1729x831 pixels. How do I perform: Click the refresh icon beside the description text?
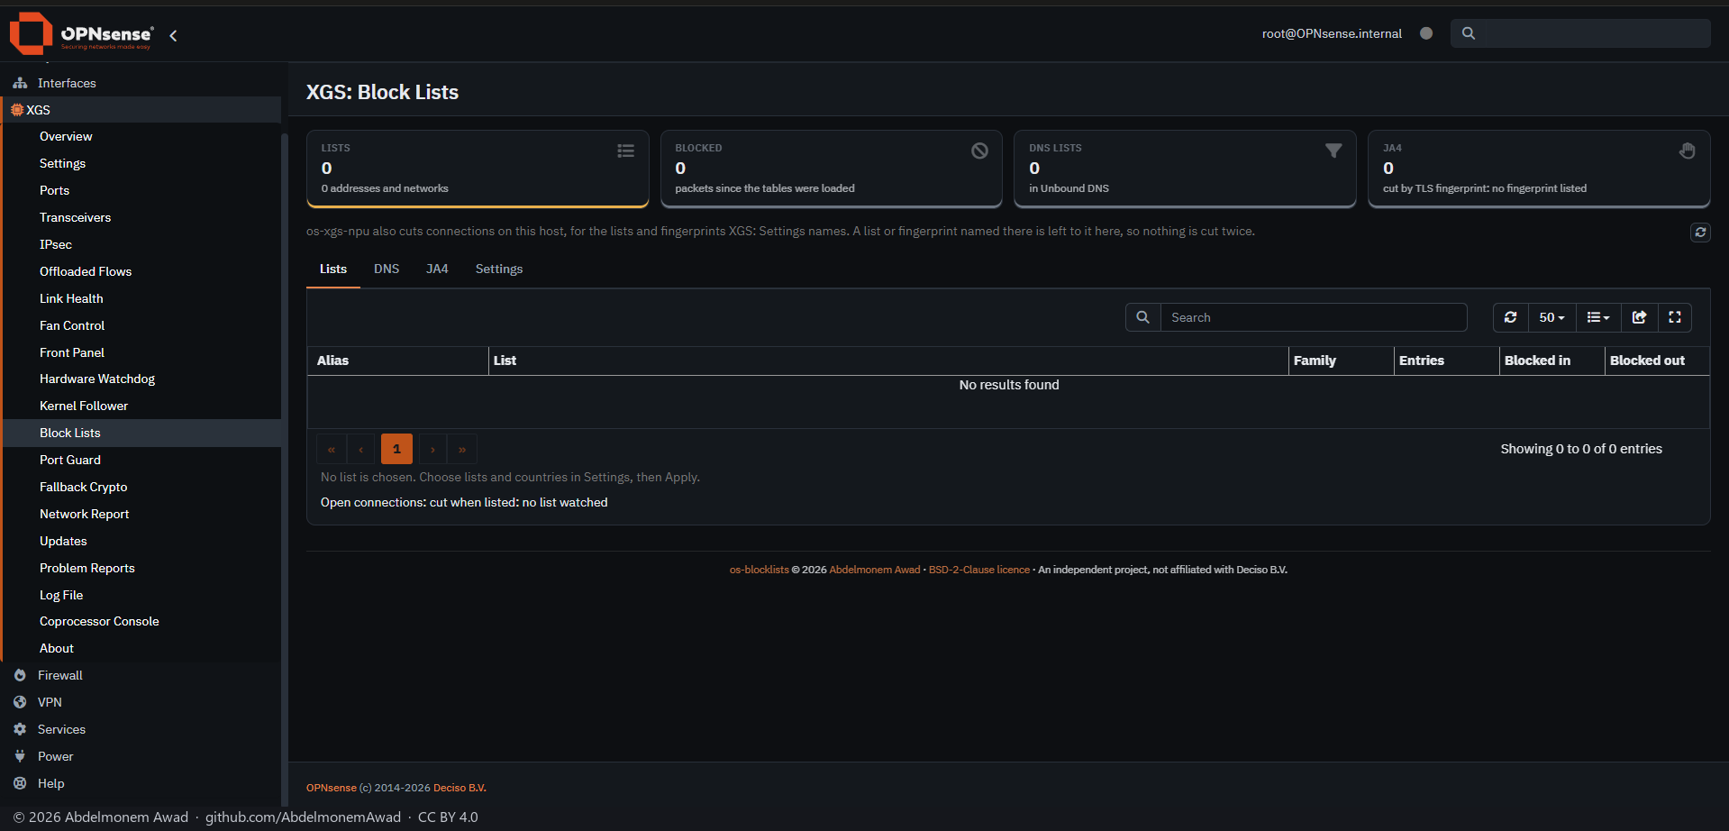click(x=1700, y=233)
